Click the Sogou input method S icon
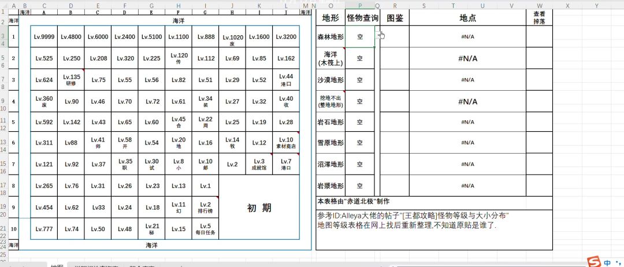 click(x=593, y=262)
